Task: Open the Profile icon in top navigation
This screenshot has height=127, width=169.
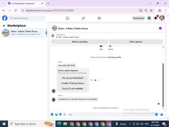Action: pos(99,18)
